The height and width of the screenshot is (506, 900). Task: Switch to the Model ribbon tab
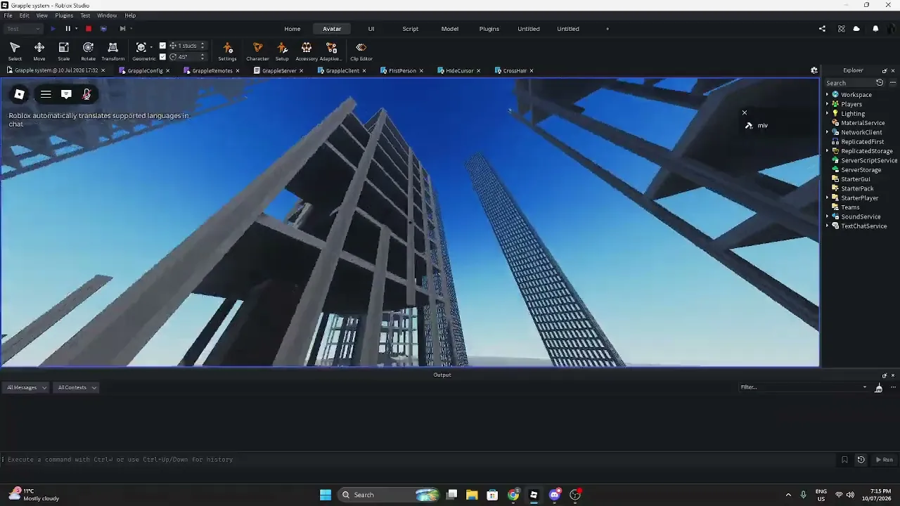[450, 29]
